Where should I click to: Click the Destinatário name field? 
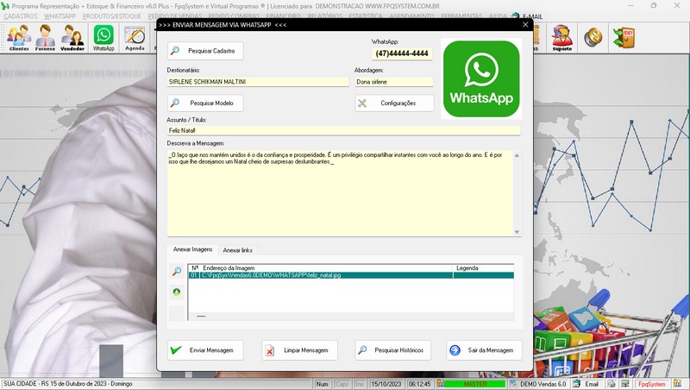tap(258, 82)
